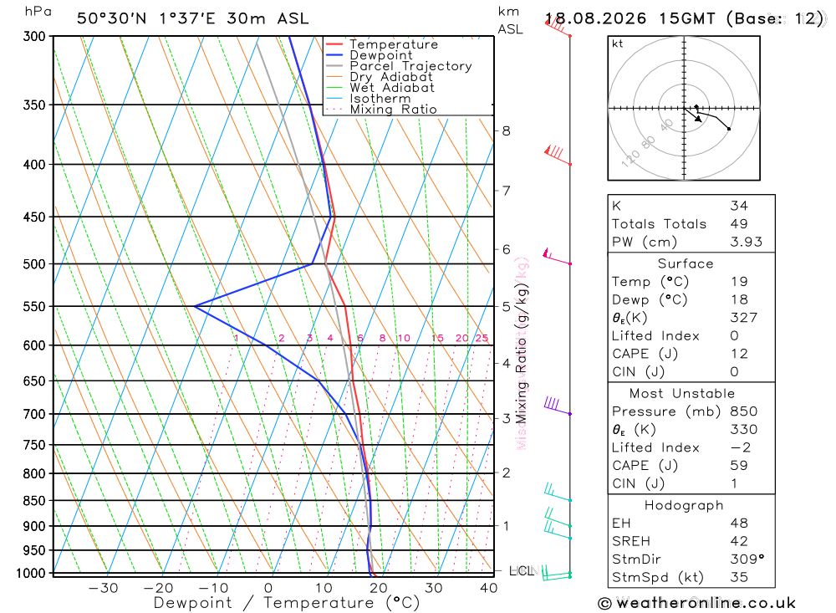
Task: Click the Hodograph section heading
Action: (684, 505)
